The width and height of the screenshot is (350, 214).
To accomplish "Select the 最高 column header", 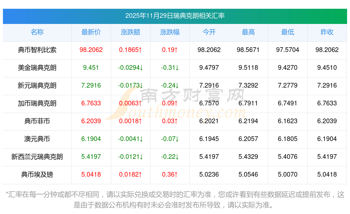I will (248, 32).
